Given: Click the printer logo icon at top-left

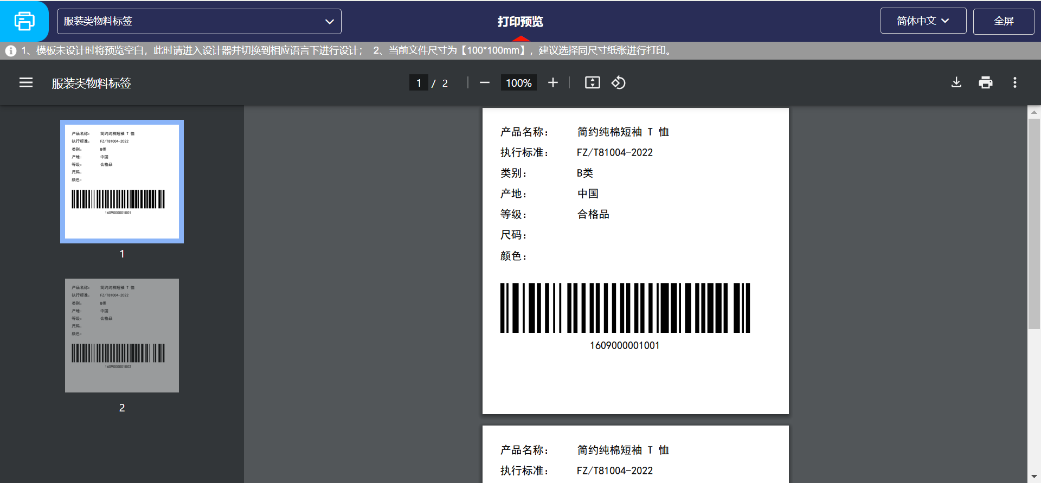Looking at the screenshot, I should pos(24,21).
